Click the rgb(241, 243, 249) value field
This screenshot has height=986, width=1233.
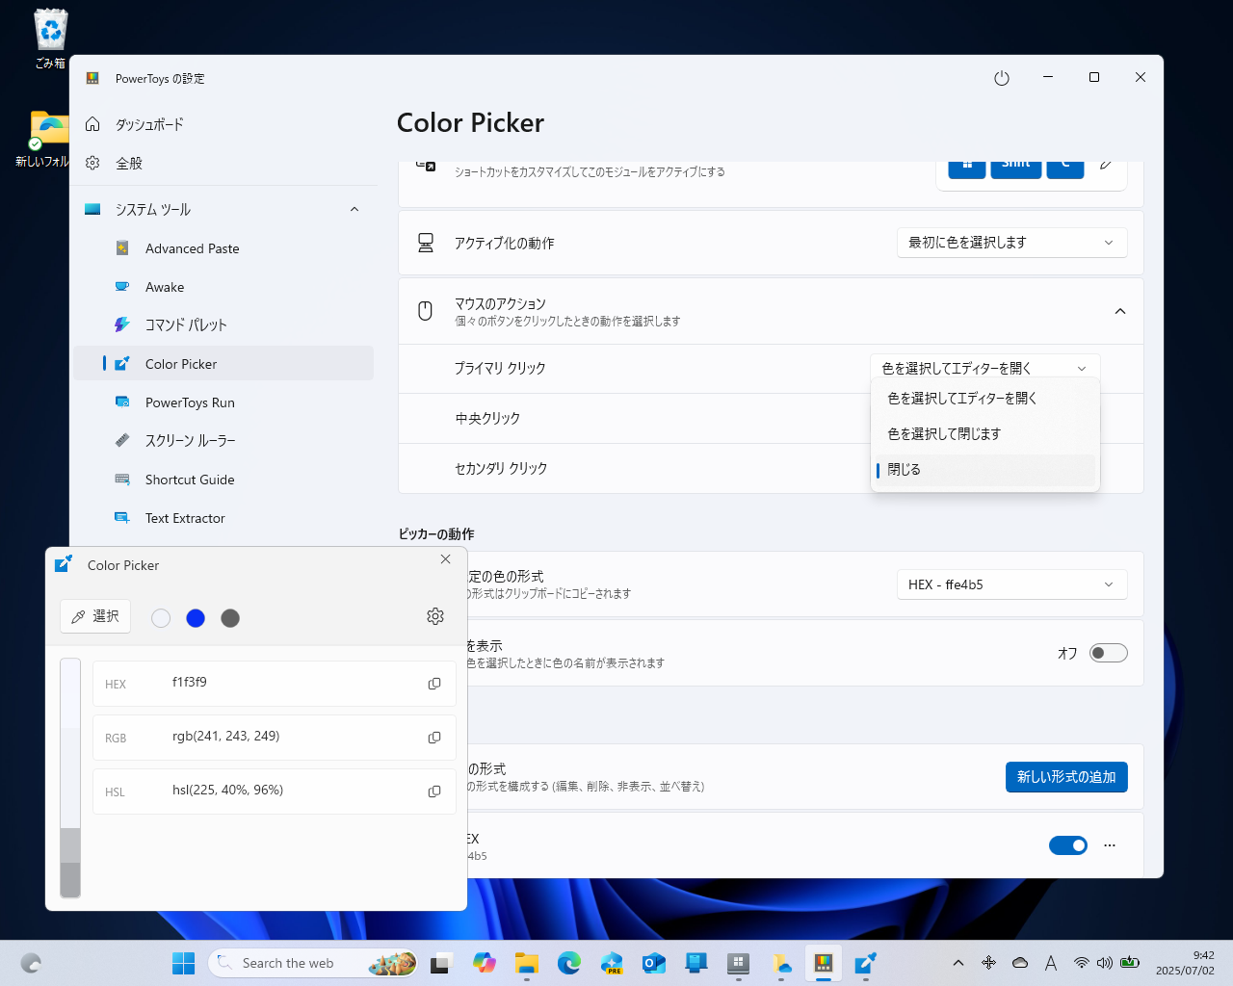click(x=226, y=737)
